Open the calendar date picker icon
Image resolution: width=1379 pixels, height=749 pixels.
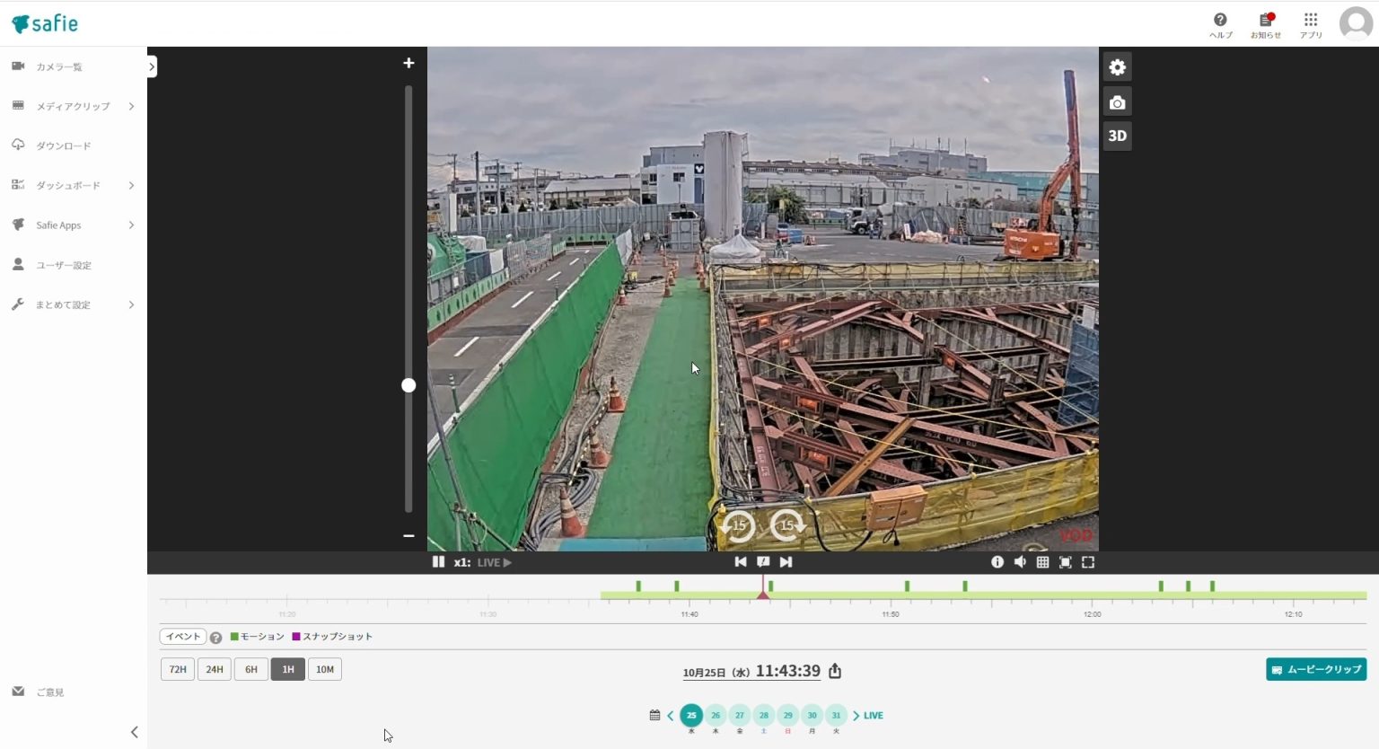click(656, 715)
